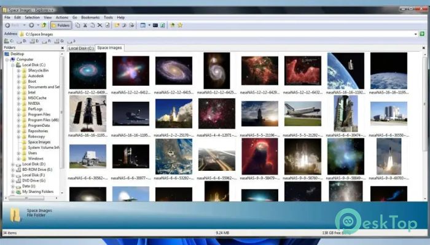430x245 pixels.
Task: Select My Sharing Folders in tree
Action: click(x=38, y=192)
